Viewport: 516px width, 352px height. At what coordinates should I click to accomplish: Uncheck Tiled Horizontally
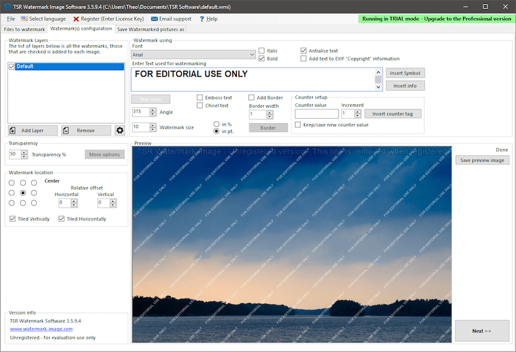pyautogui.click(x=61, y=219)
